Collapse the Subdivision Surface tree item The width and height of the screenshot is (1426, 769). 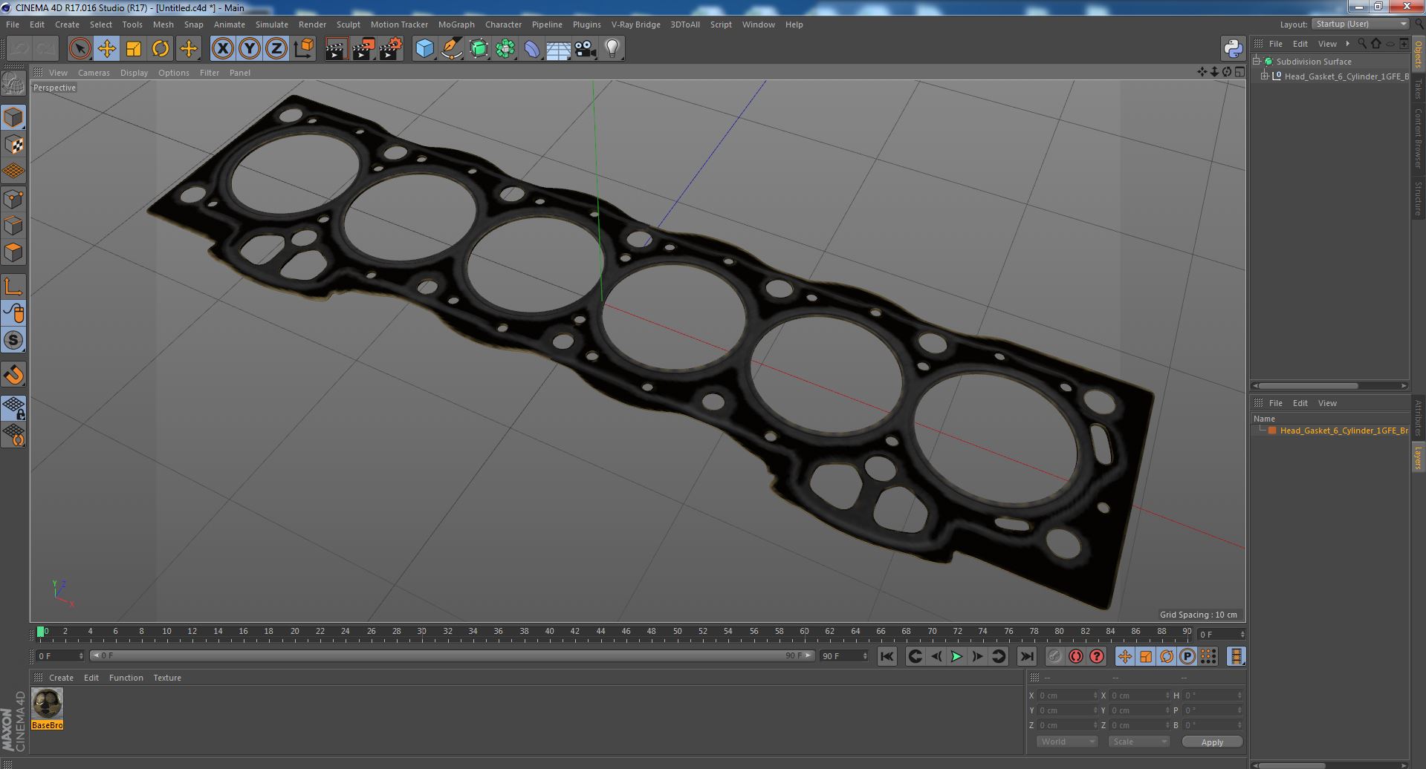click(1257, 62)
